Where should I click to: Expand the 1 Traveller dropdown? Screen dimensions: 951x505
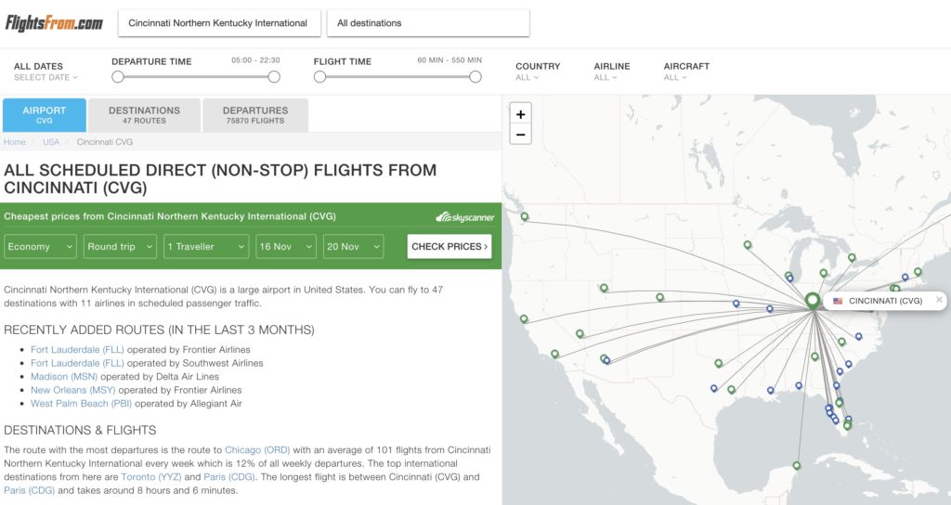tap(205, 247)
